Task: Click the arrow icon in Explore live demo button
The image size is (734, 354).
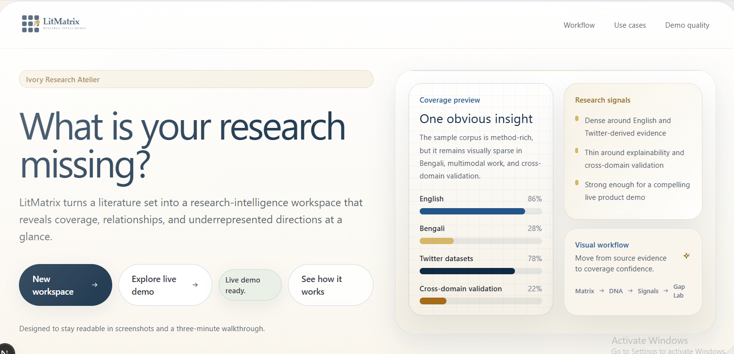Action: click(195, 285)
